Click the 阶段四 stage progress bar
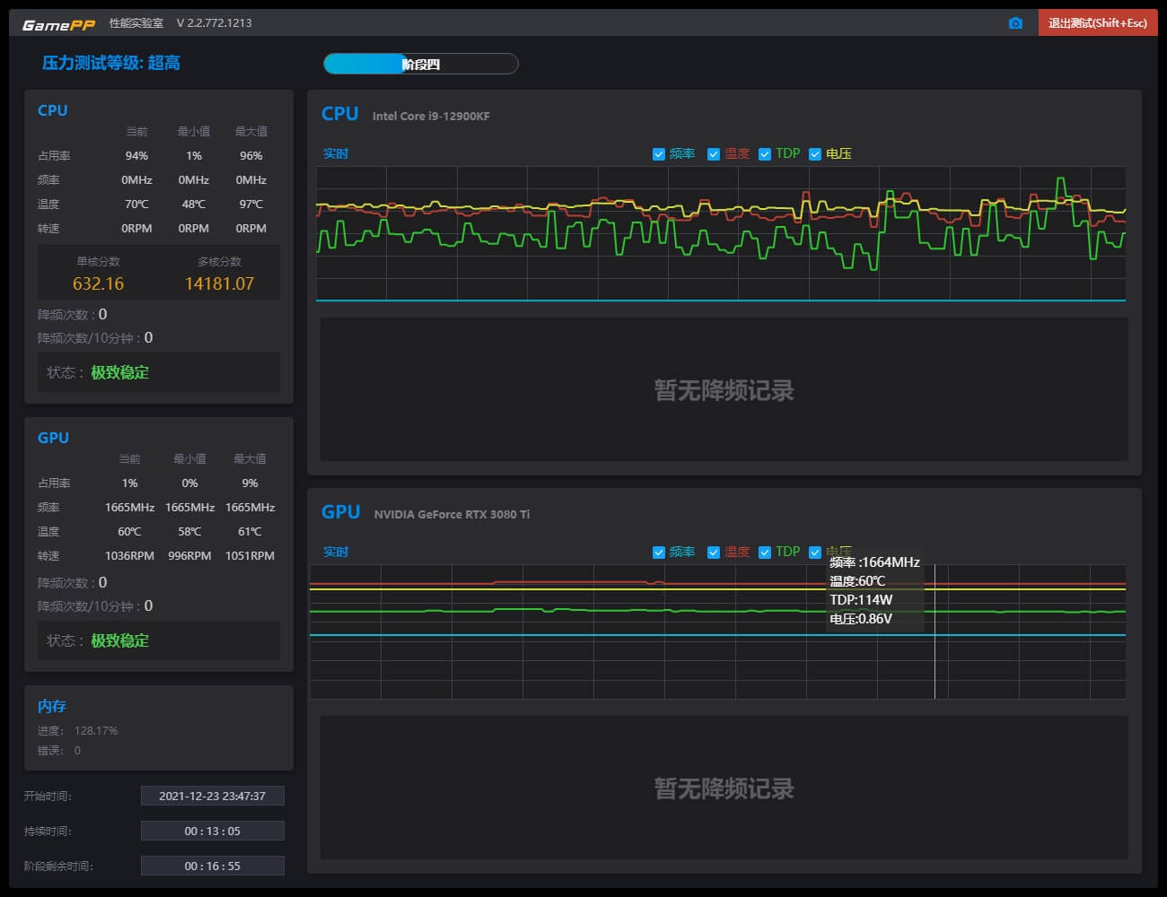This screenshot has height=897, width=1167. coord(421,64)
